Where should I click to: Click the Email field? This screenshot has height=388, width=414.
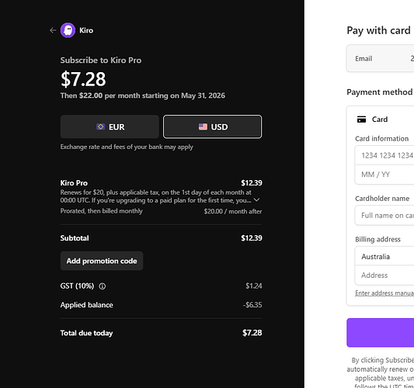click(x=381, y=58)
